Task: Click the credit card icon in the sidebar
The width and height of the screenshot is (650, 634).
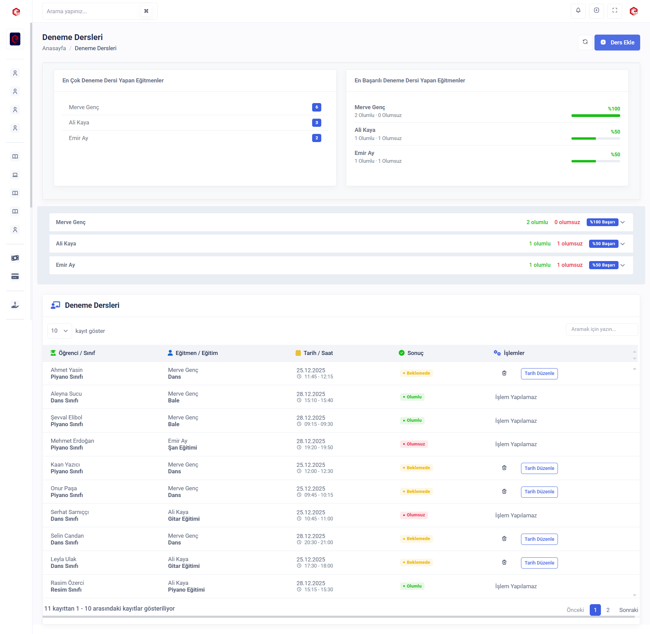Action: pos(15,277)
